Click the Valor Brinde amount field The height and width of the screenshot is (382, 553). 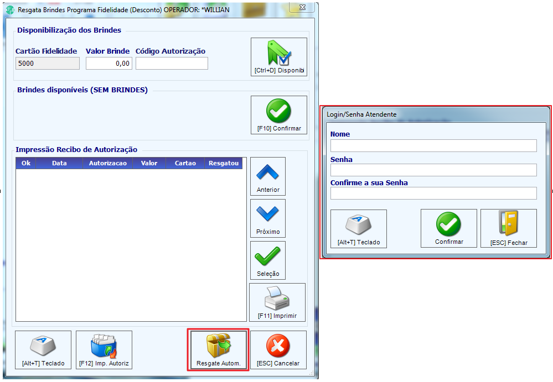(x=109, y=64)
